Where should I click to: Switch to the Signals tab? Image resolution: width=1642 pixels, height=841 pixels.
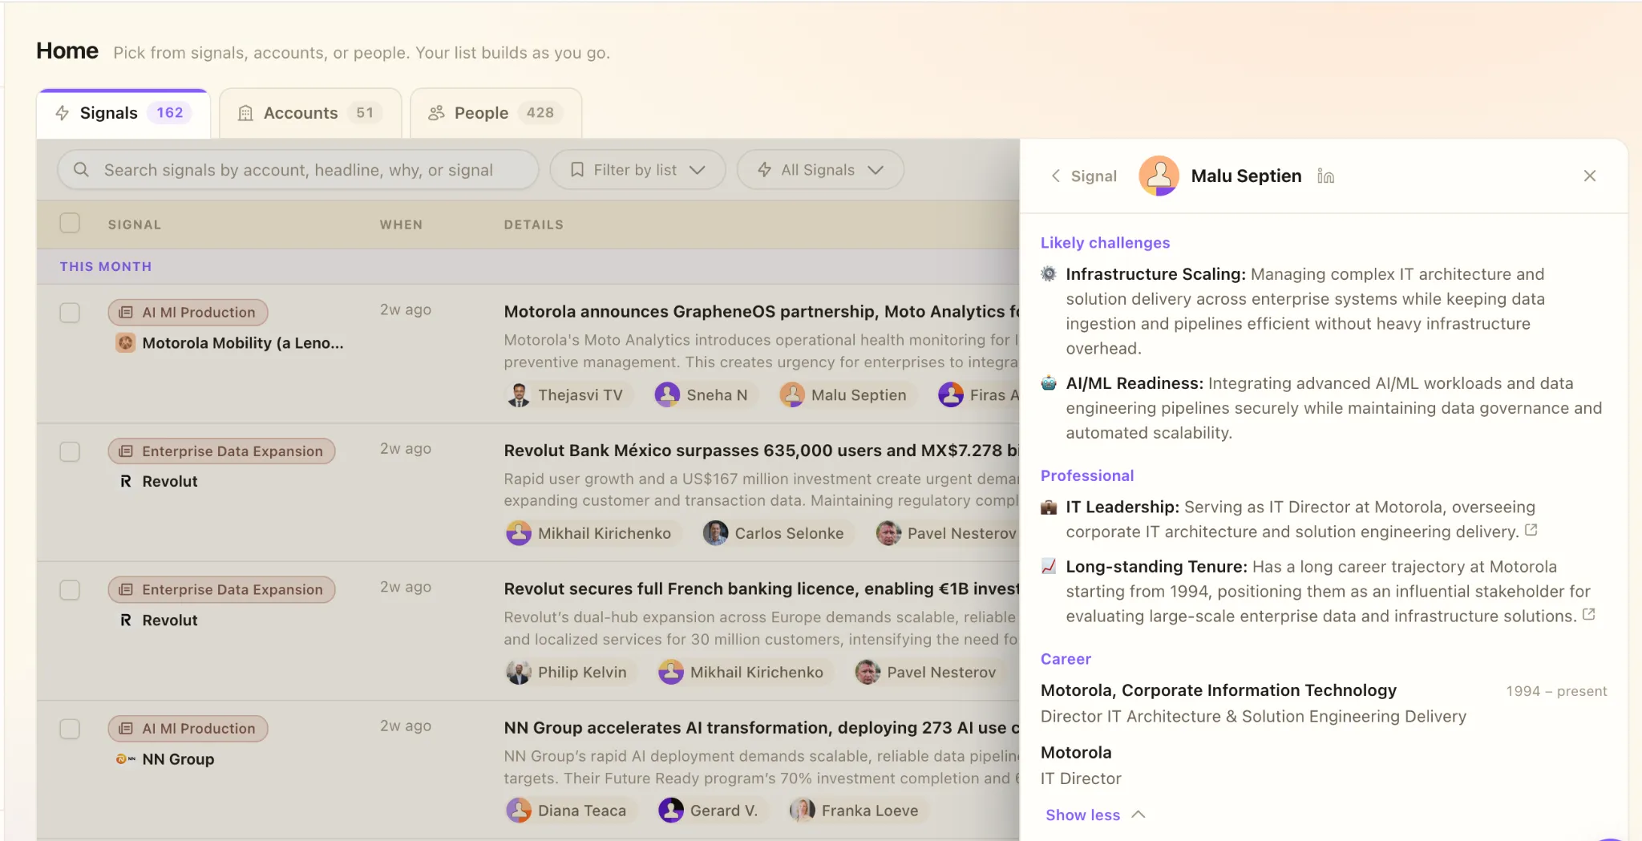[x=123, y=113]
